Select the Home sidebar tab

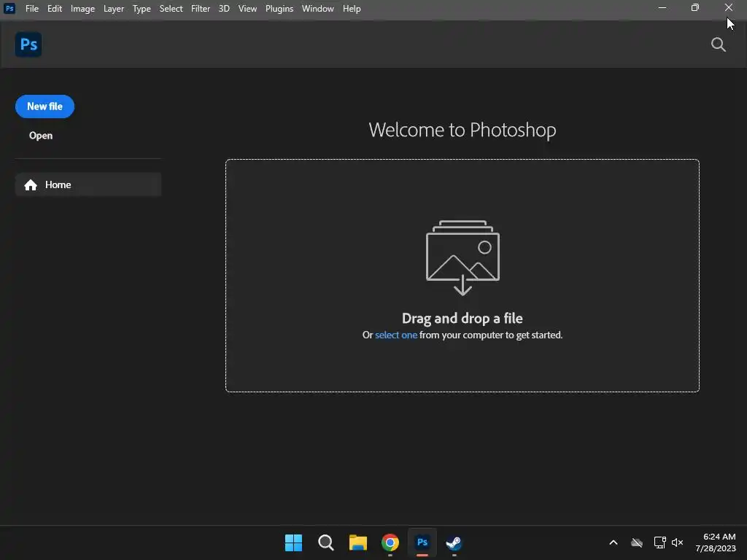pyautogui.click(x=88, y=184)
